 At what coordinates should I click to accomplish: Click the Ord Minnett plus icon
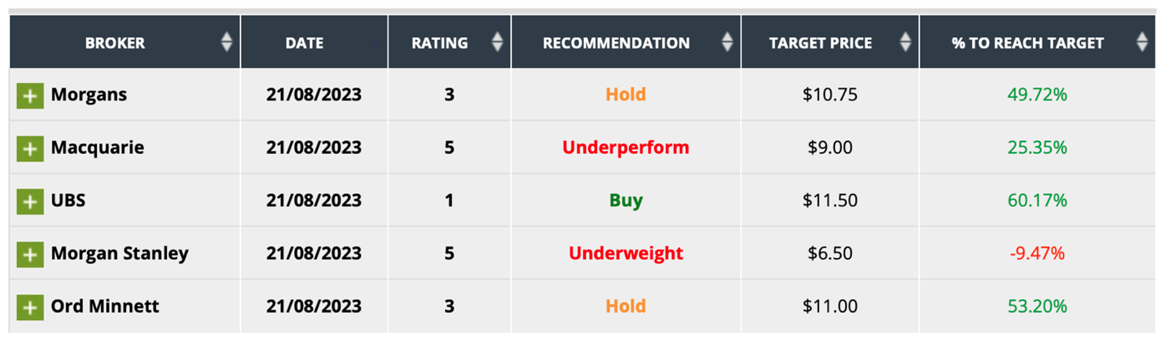[30, 307]
